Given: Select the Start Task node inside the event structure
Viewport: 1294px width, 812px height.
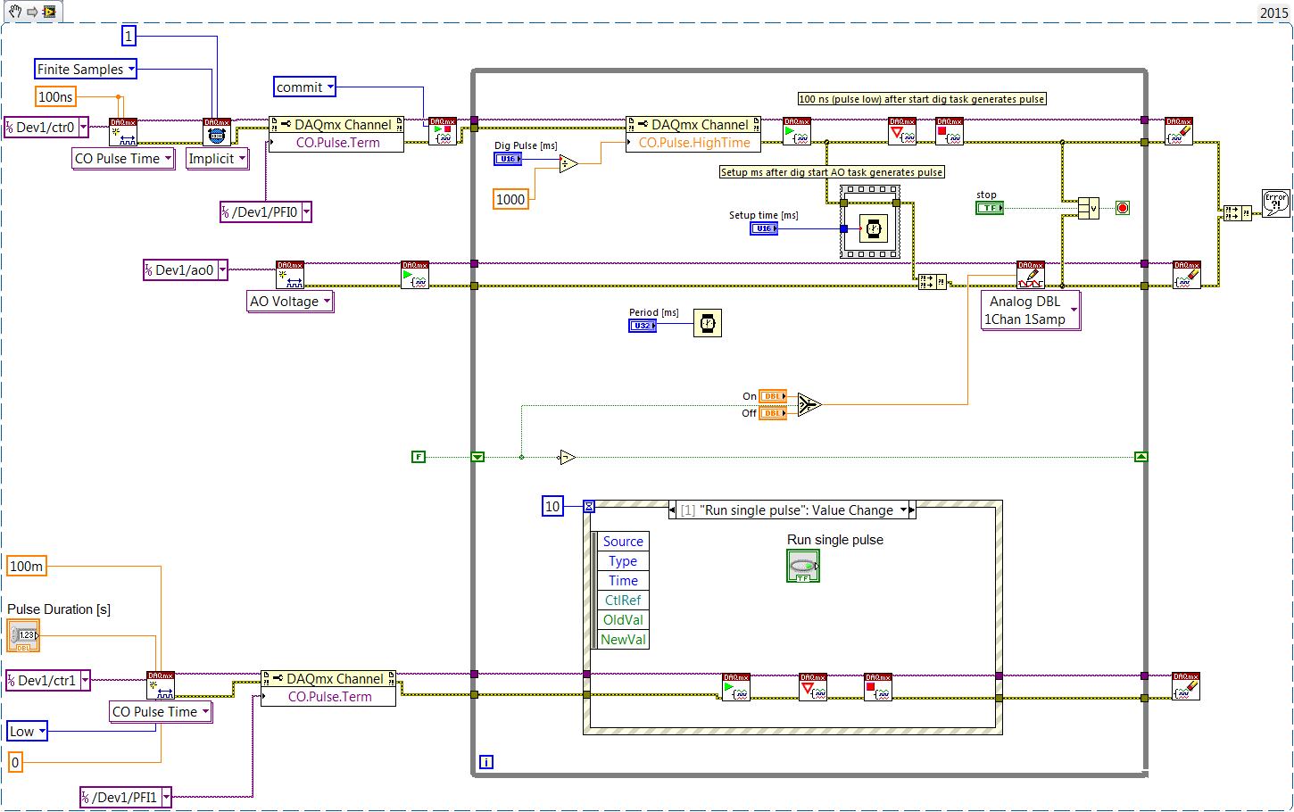Looking at the screenshot, I should [x=736, y=687].
